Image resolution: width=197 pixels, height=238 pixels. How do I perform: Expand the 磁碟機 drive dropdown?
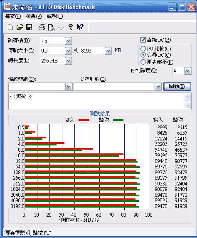tap(69, 41)
